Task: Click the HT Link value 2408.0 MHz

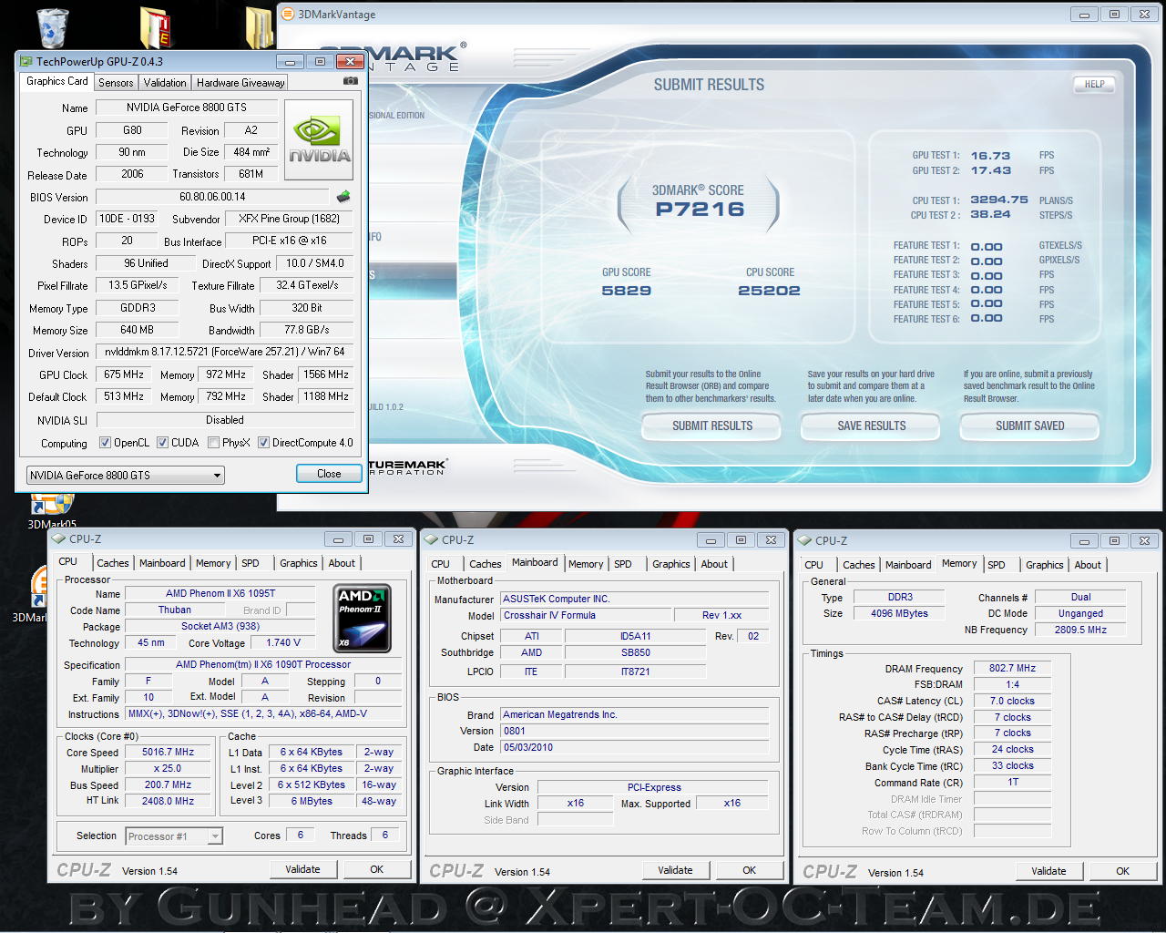Action: point(168,802)
